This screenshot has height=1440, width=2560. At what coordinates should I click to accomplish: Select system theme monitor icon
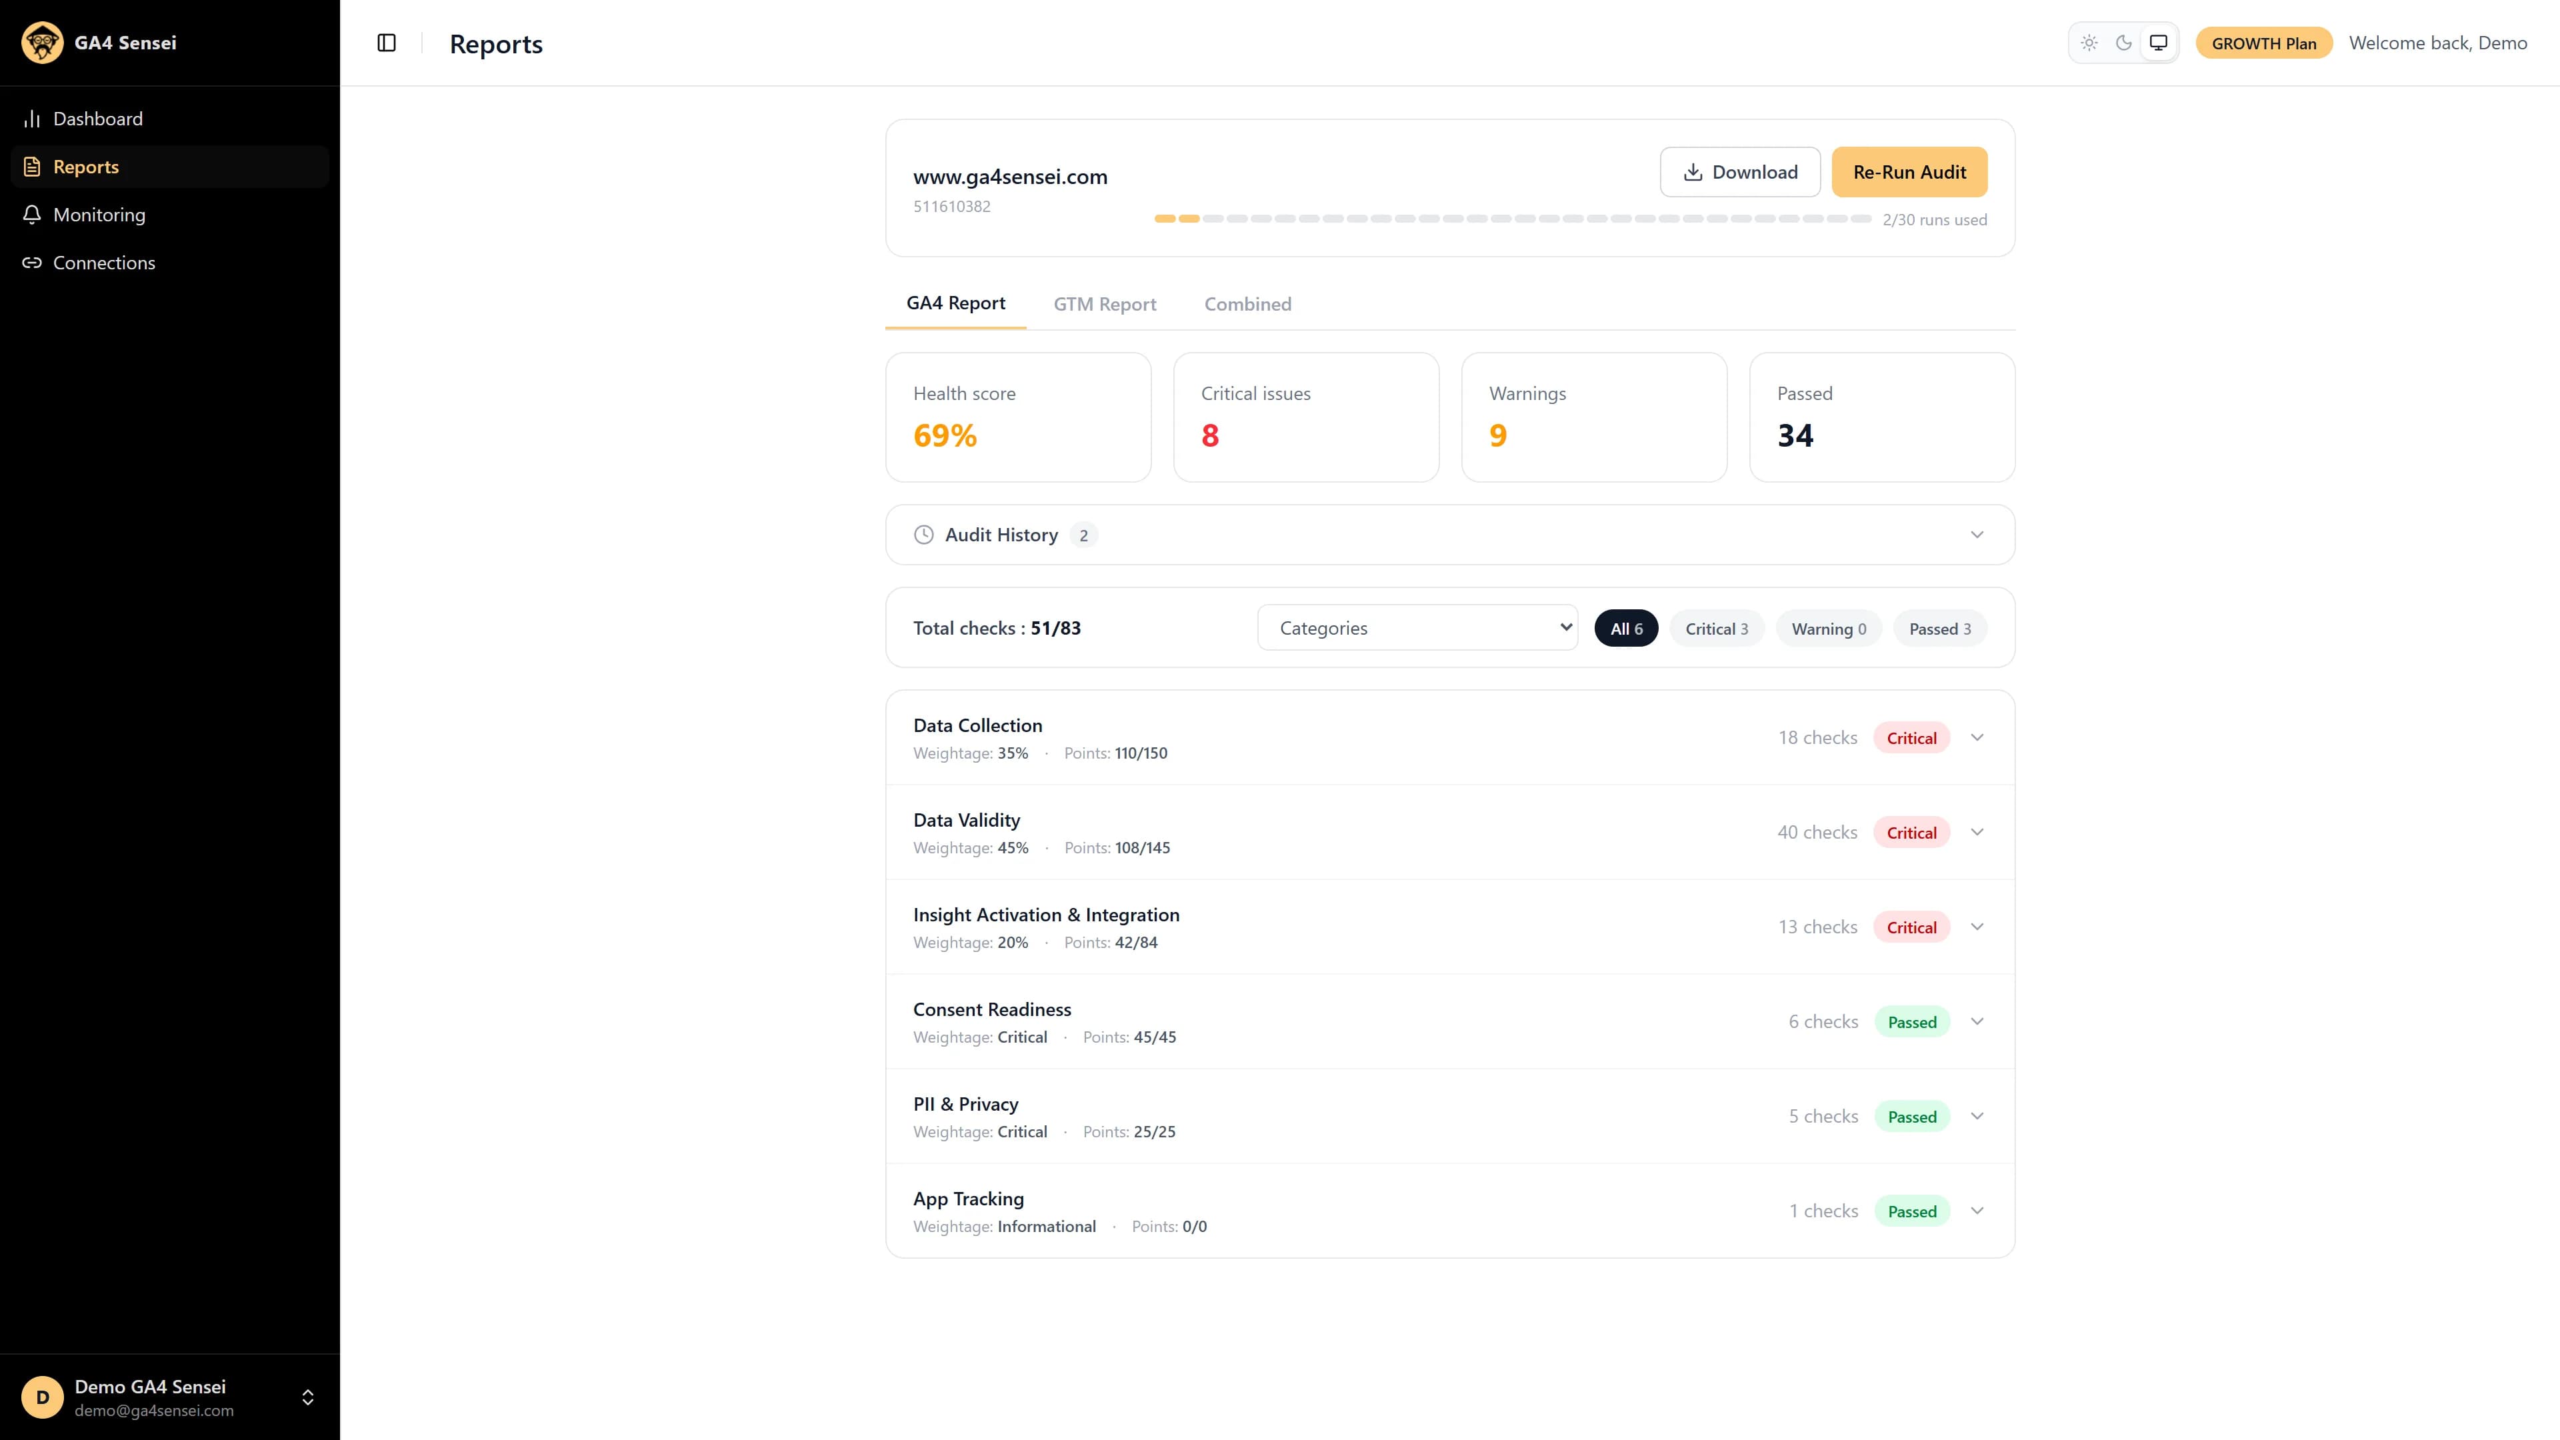click(x=2159, y=43)
